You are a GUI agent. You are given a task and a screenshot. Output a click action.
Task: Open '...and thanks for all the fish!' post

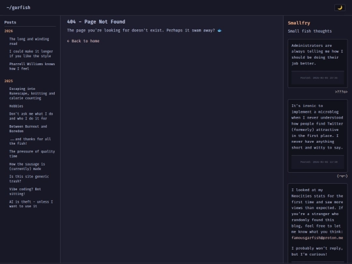pyautogui.click(x=30, y=141)
